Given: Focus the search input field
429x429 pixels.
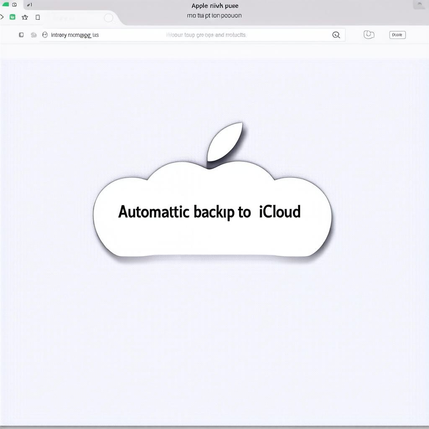Looking at the screenshot, I should [205, 35].
